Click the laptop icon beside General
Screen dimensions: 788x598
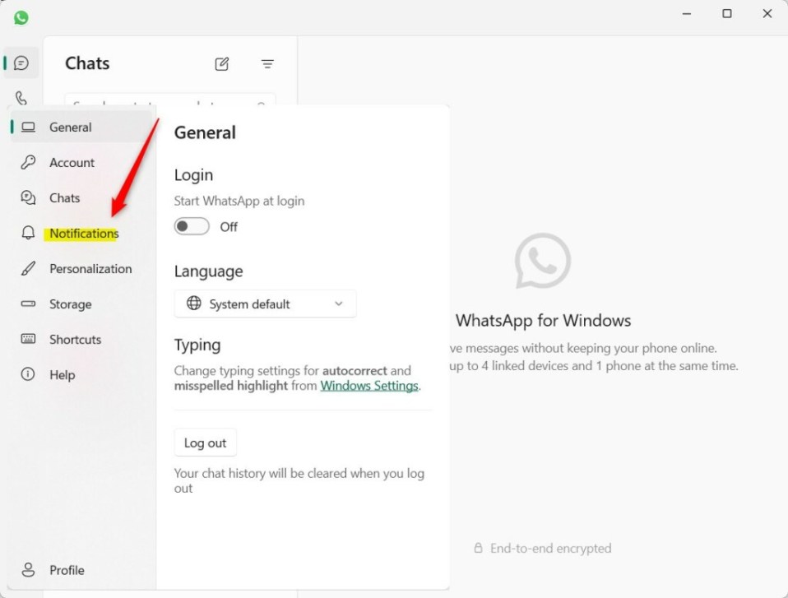28,127
